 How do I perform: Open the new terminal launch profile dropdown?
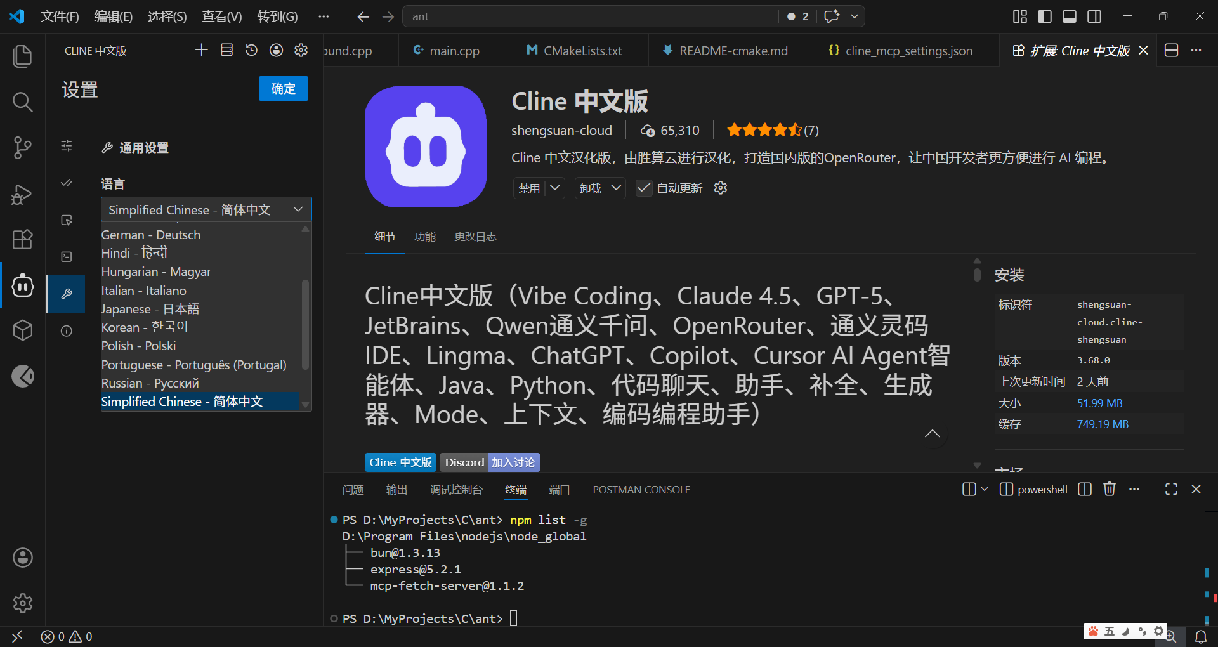(985, 489)
